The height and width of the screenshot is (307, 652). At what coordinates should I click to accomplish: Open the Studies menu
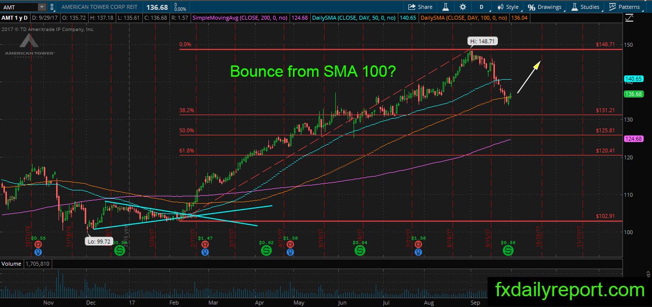coord(585,7)
